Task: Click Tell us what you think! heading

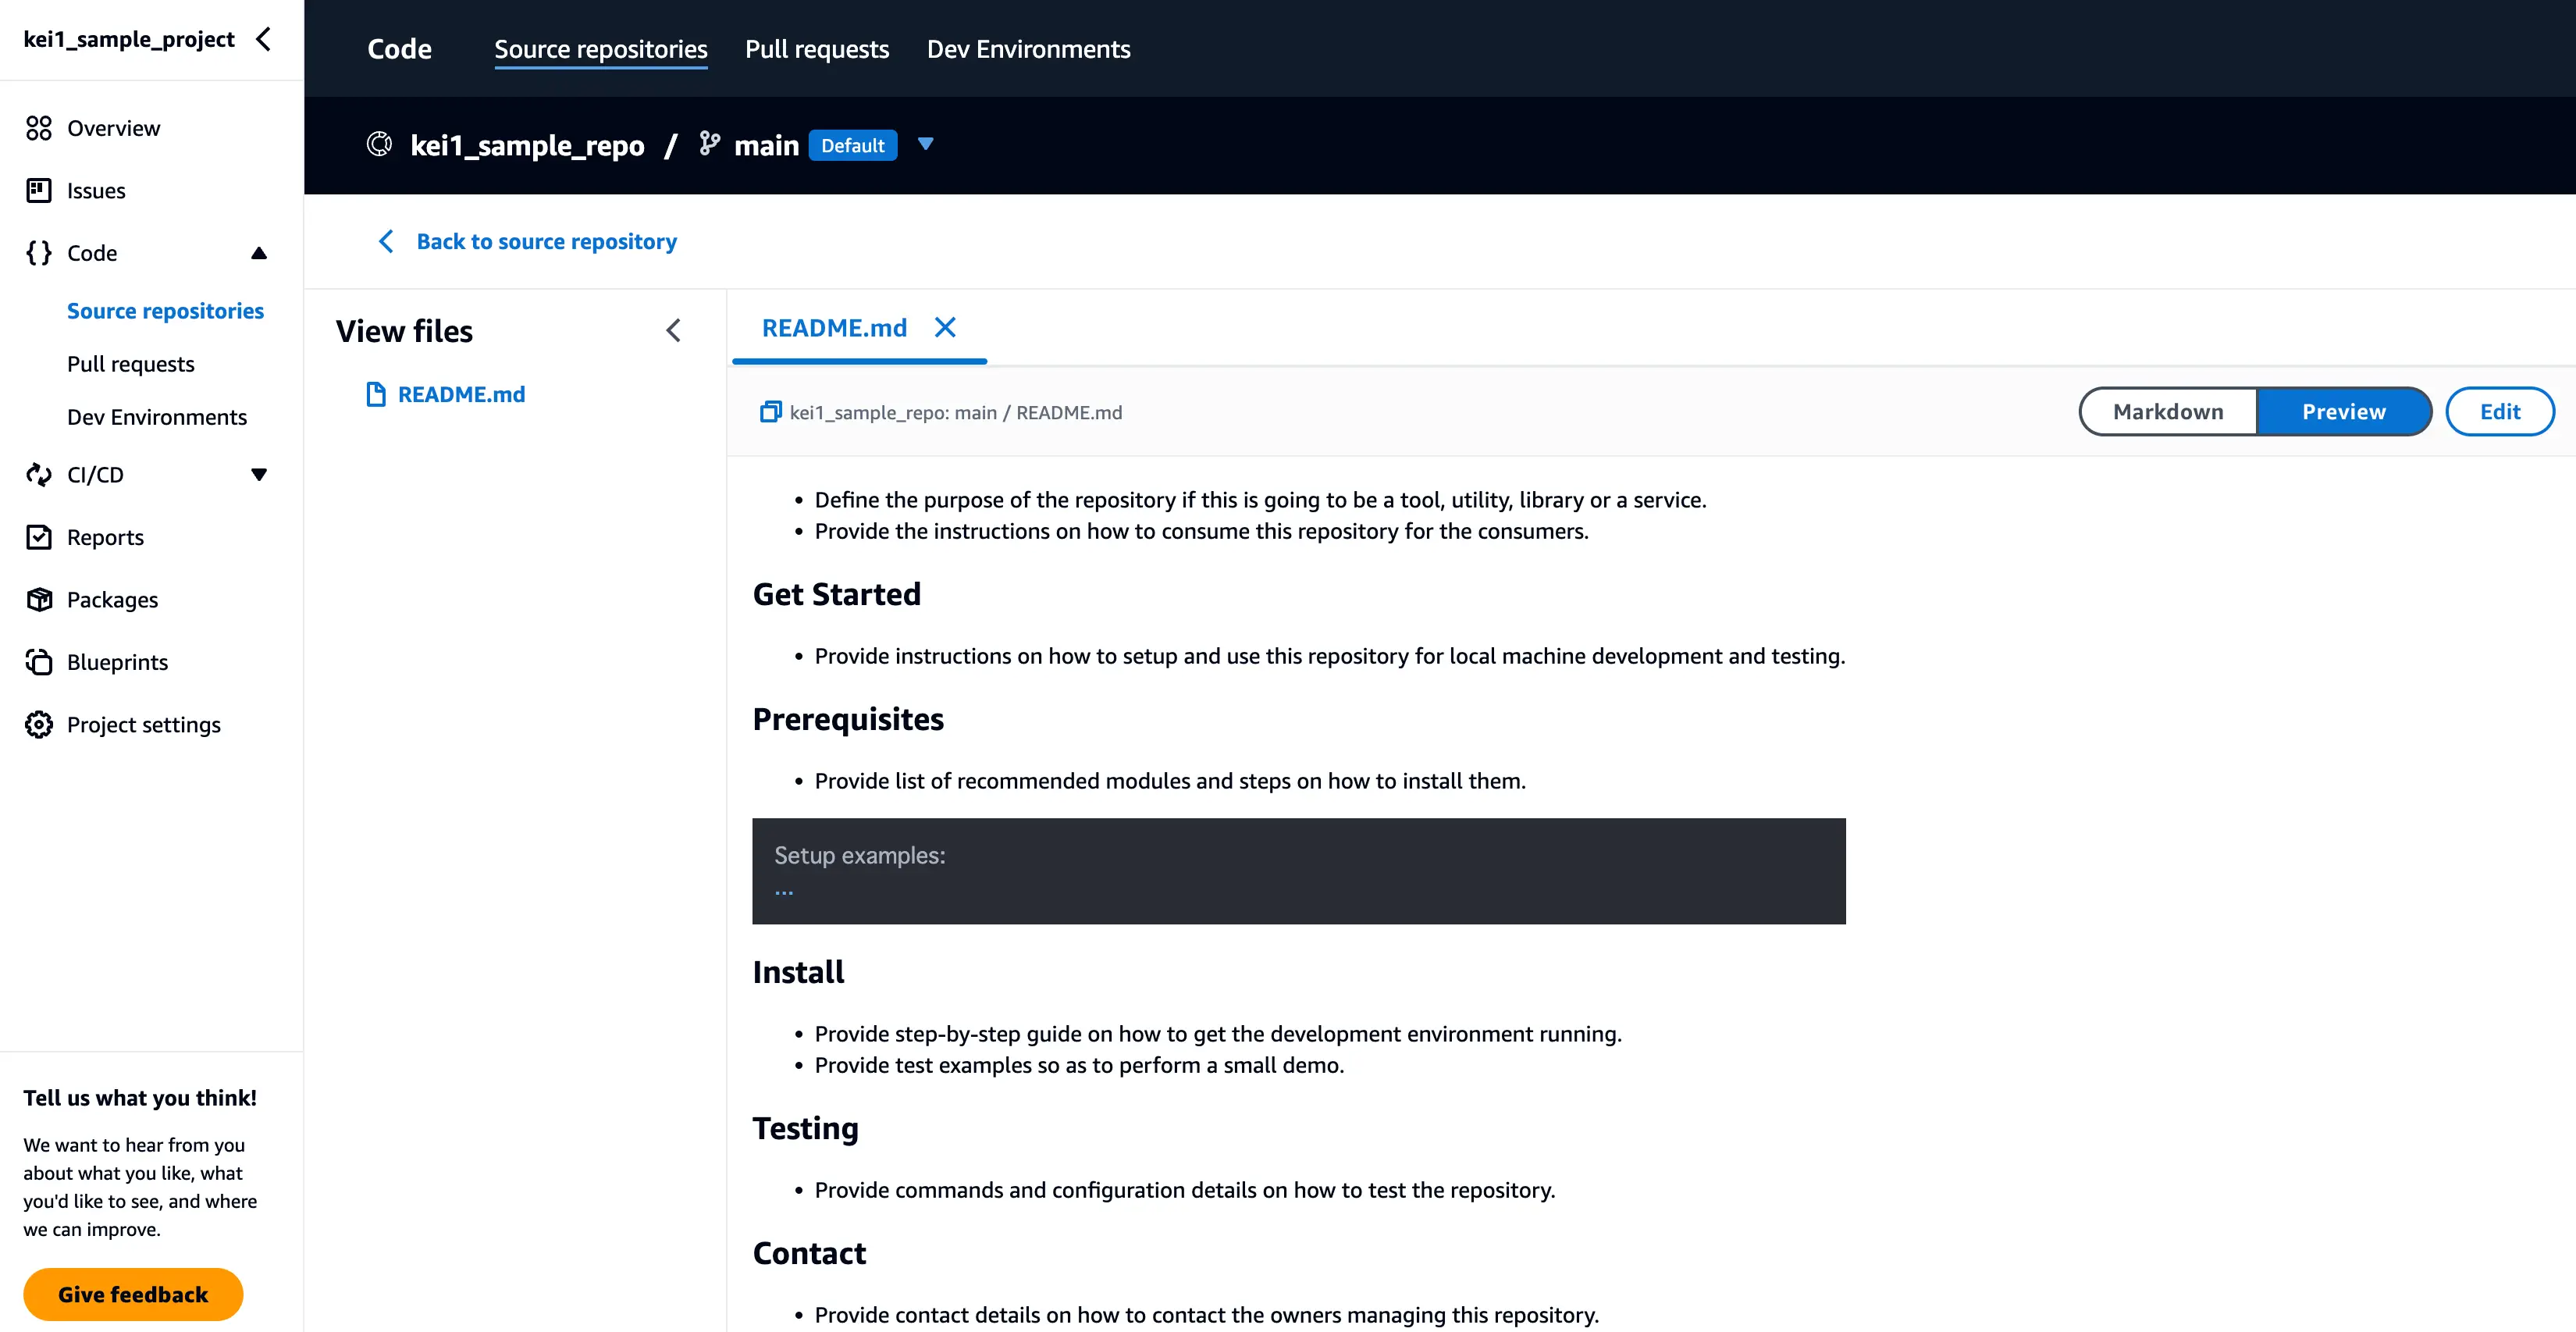Action: [140, 1098]
